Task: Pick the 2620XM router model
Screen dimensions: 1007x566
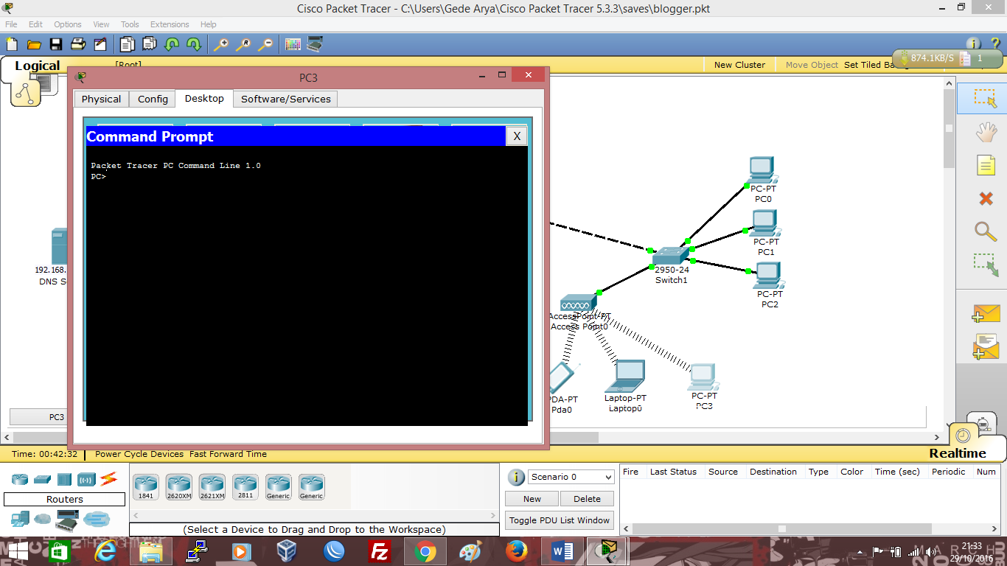Action: click(178, 487)
